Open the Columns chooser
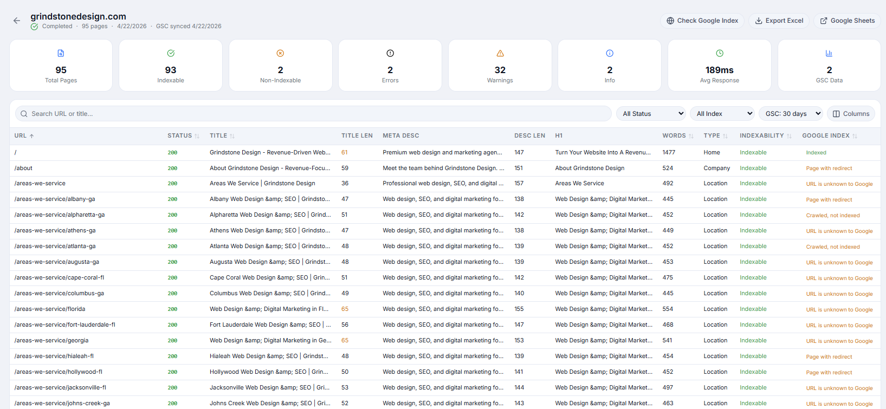Screen dimensions: 886x409 [851, 114]
